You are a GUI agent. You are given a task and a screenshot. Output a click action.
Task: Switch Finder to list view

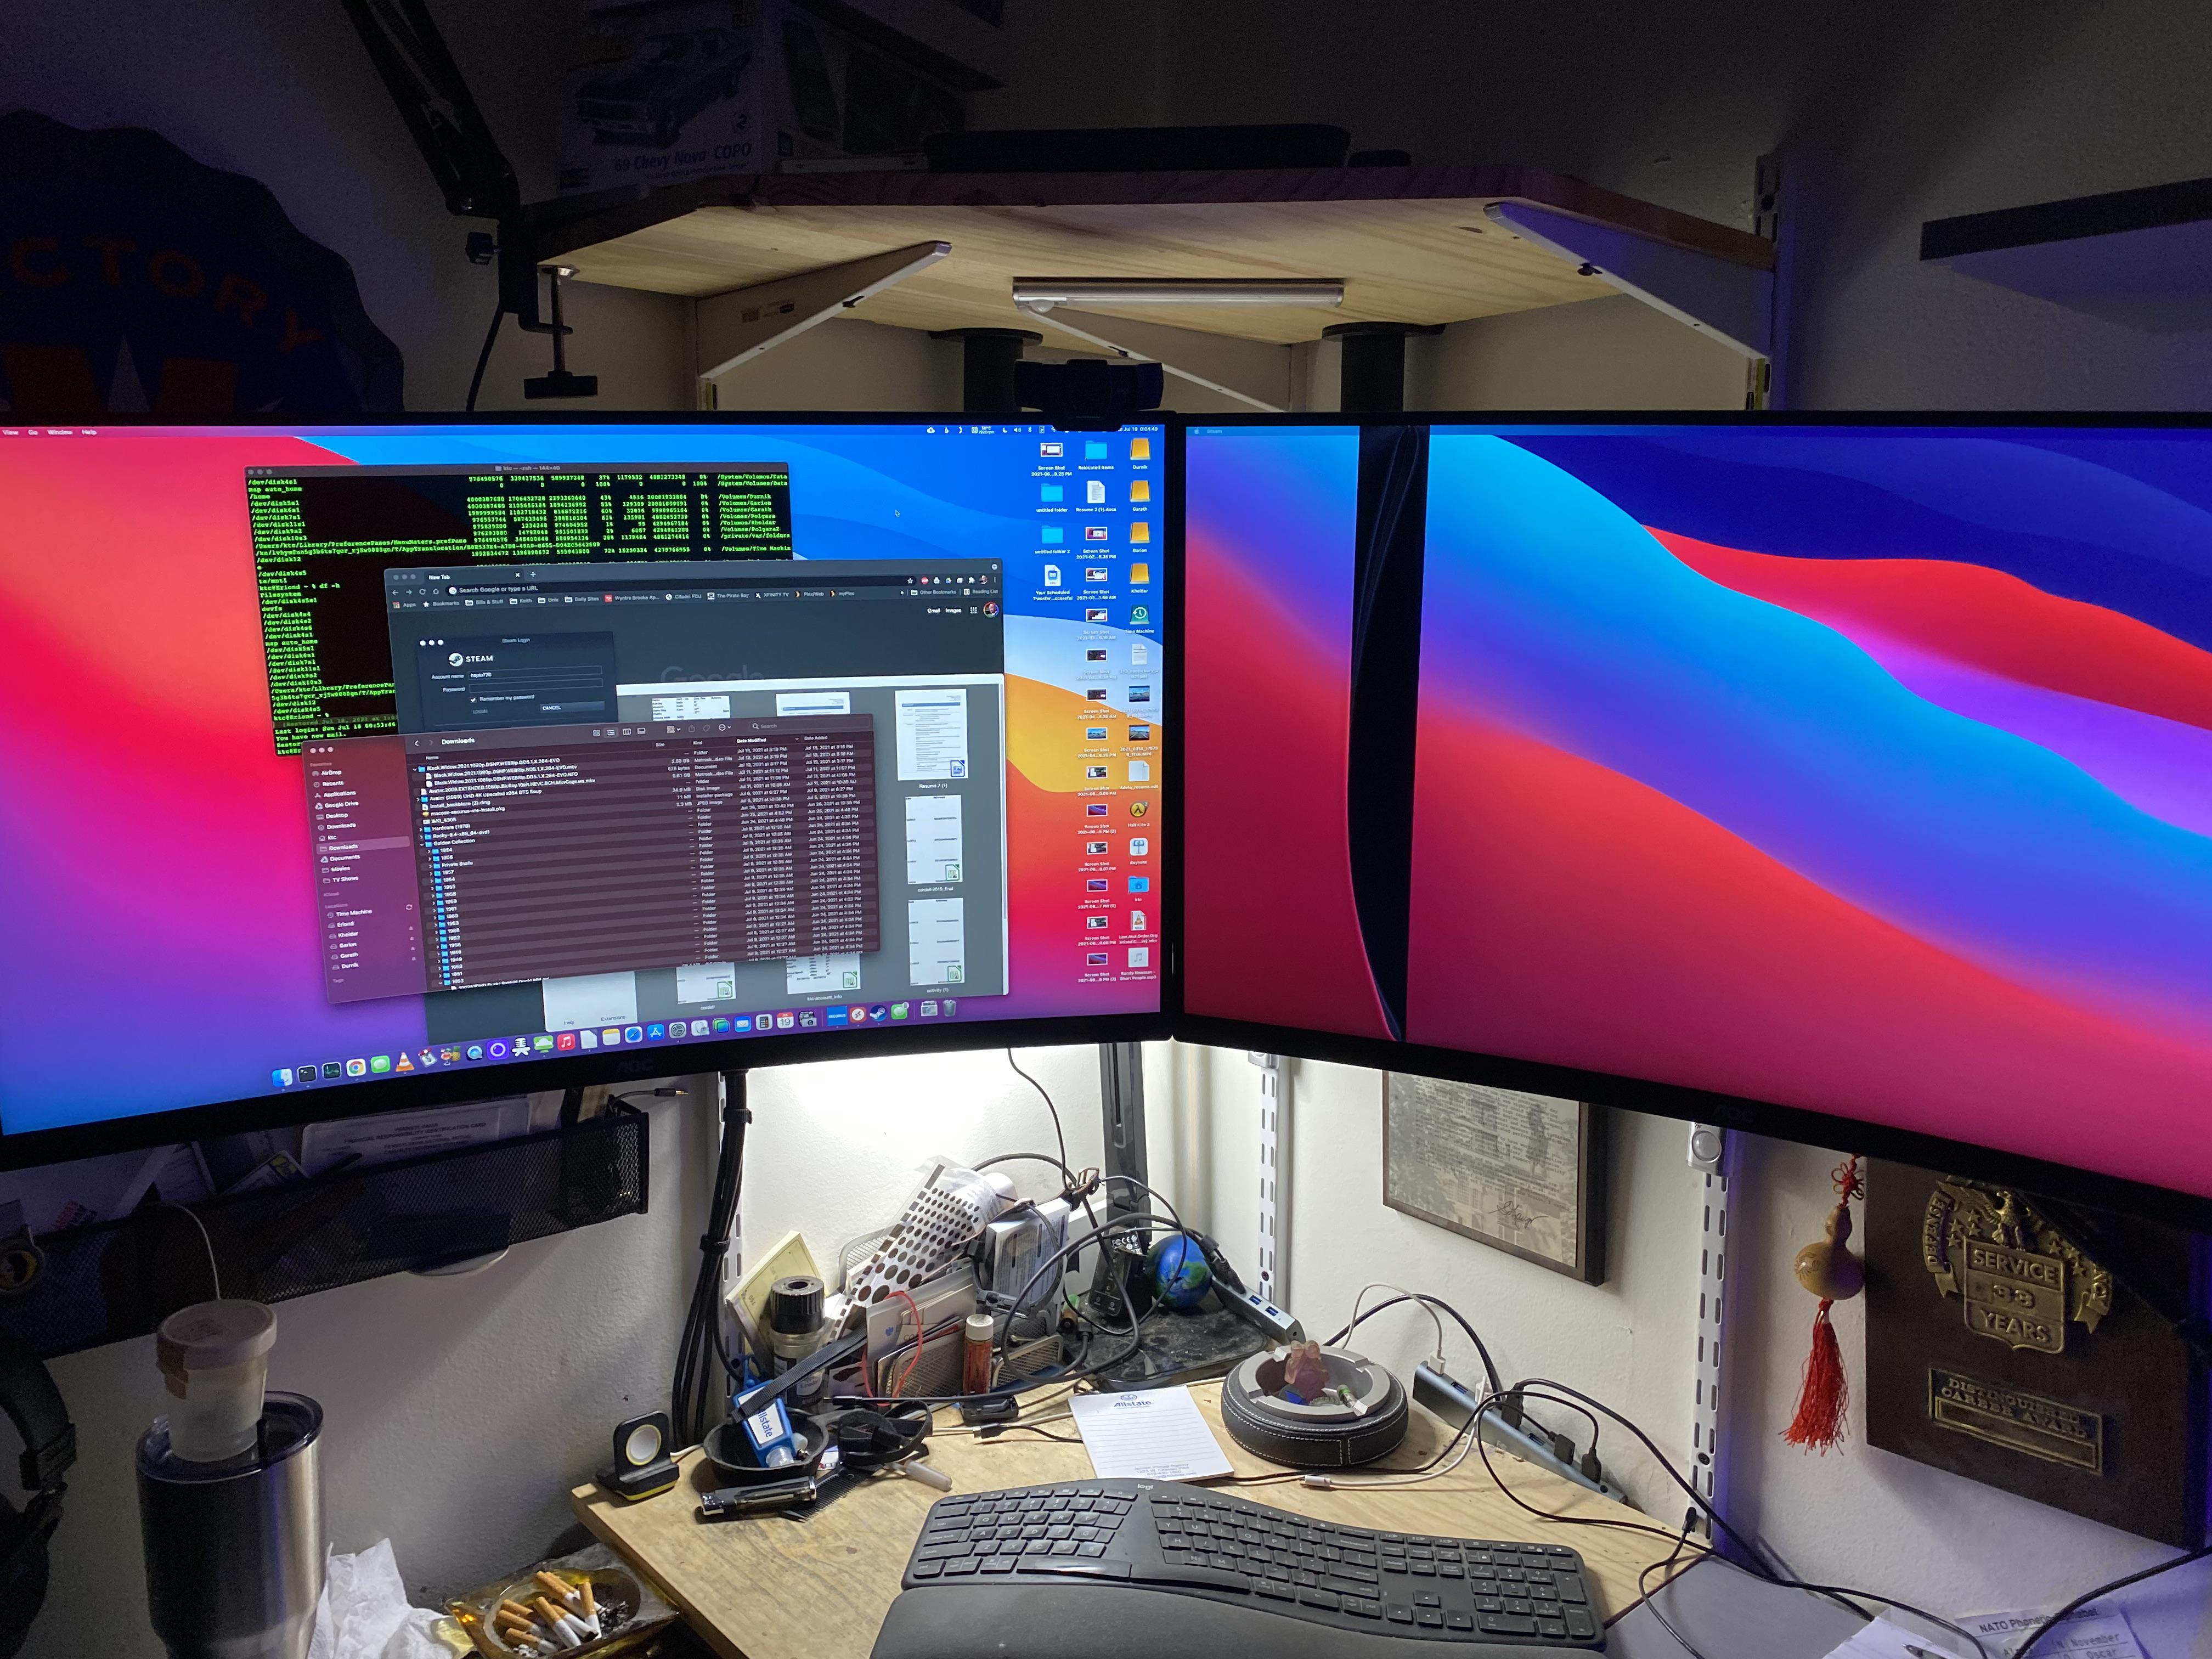(x=611, y=732)
